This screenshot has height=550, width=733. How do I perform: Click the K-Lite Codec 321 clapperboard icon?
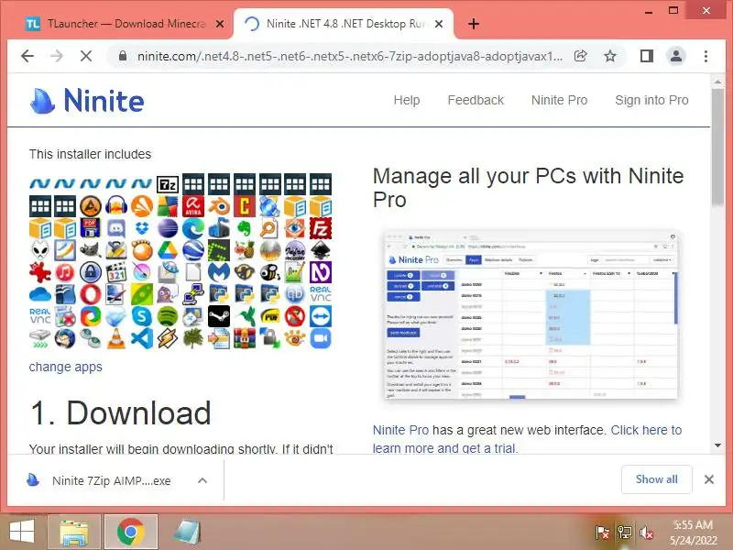[116, 272]
